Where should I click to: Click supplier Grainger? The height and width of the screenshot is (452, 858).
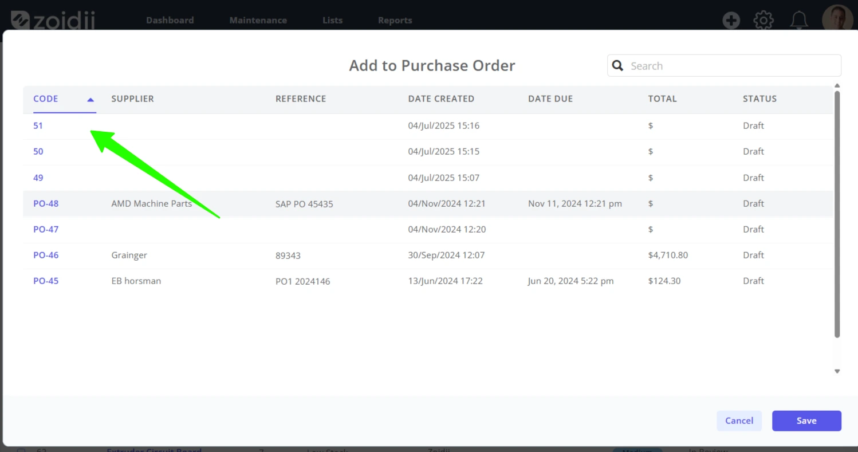129,255
